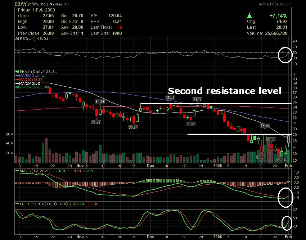Image resolution: width=306 pixels, height=240 pixels.
Task: Click the High value 29.00
Action: 48,22
